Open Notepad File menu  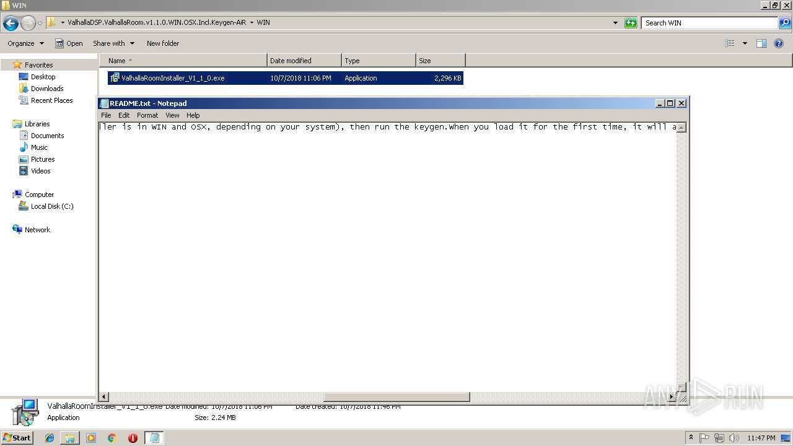(x=106, y=115)
